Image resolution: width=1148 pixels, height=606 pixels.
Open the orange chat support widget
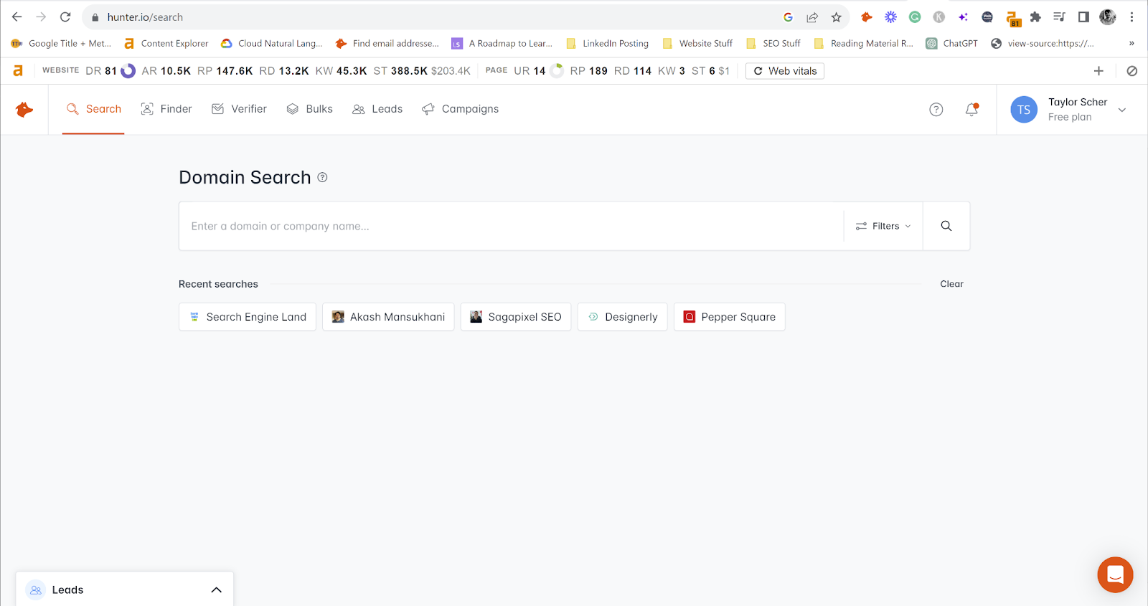coord(1115,574)
